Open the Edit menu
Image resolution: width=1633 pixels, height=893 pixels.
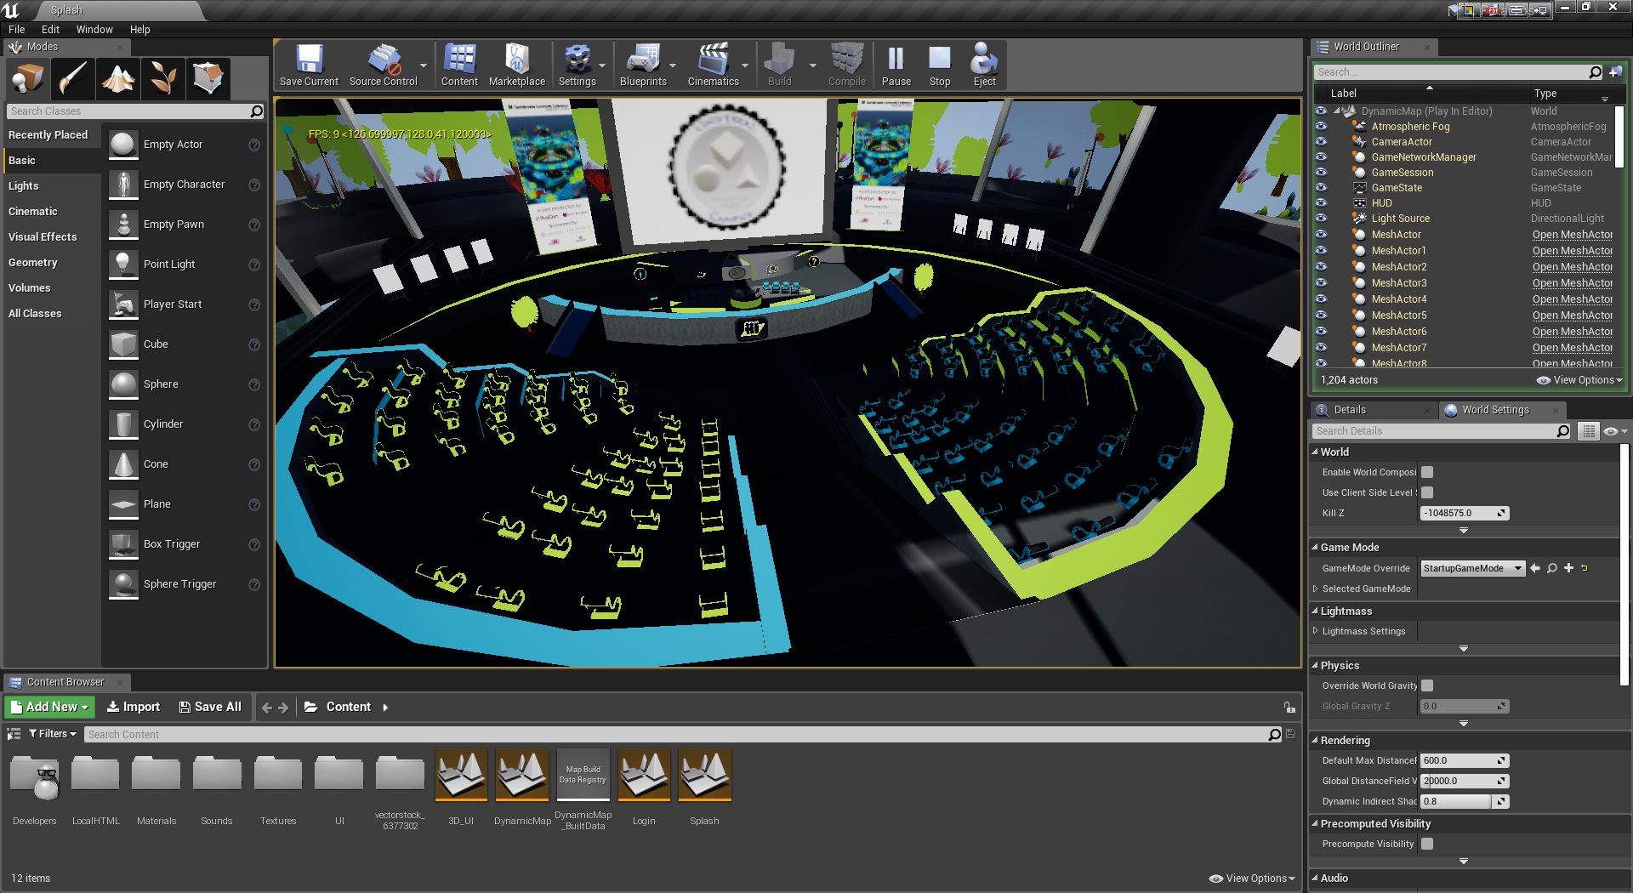[50, 30]
